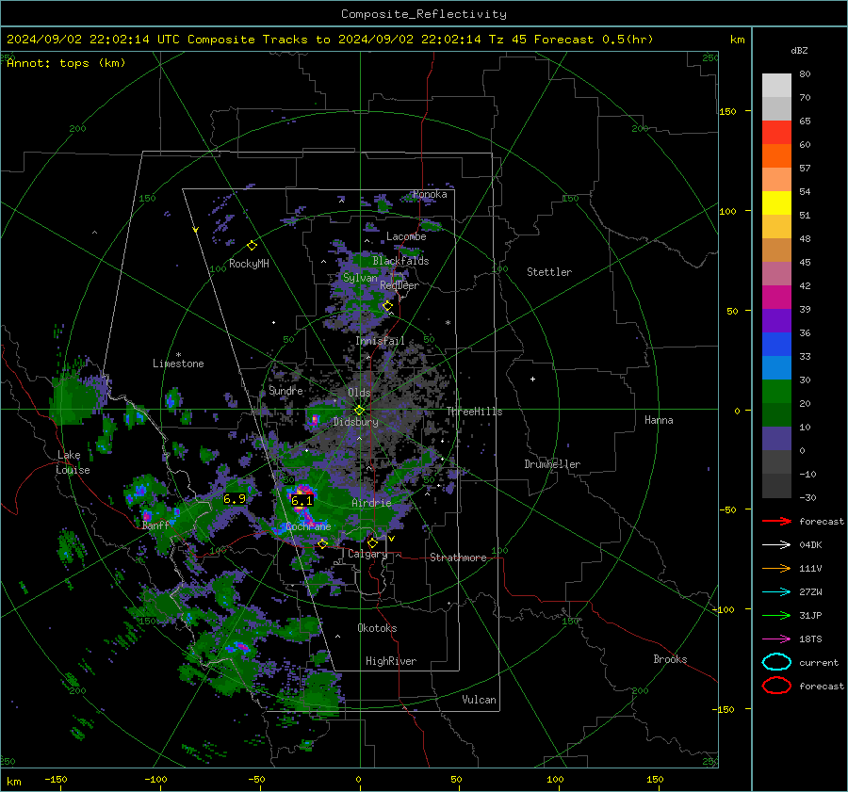
Task: Click the red forecast ellipse legend symbol
Action: point(776,686)
